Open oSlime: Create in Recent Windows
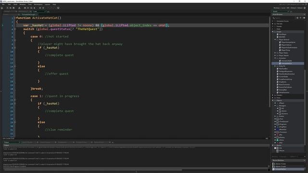This screenshot has width=308, height=173. [x=281, y=167]
